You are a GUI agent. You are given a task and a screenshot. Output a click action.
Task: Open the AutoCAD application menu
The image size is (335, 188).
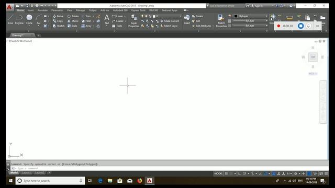point(9,7)
